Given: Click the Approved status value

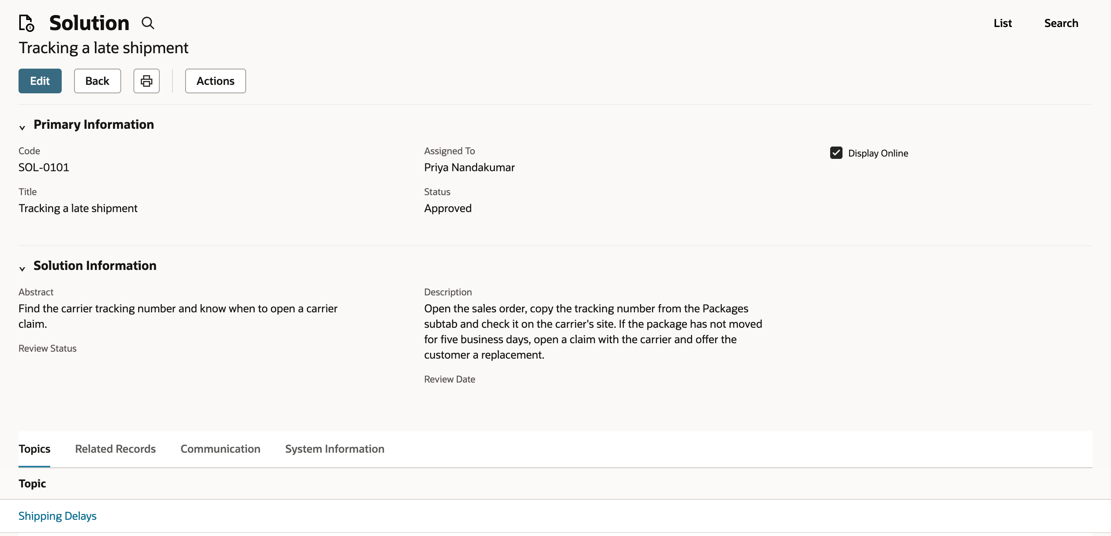Looking at the screenshot, I should click(447, 208).
